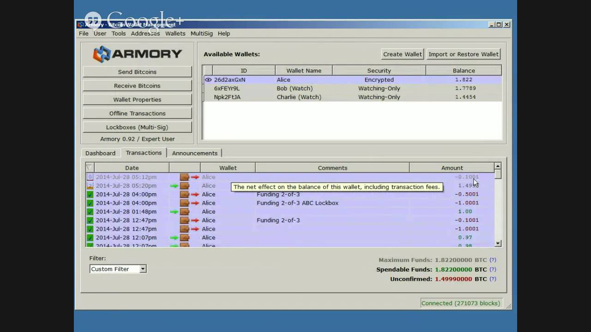591x332 pixels.
Task: Click wallet ID 6xFEYr9L
Action: pos(227,89)
